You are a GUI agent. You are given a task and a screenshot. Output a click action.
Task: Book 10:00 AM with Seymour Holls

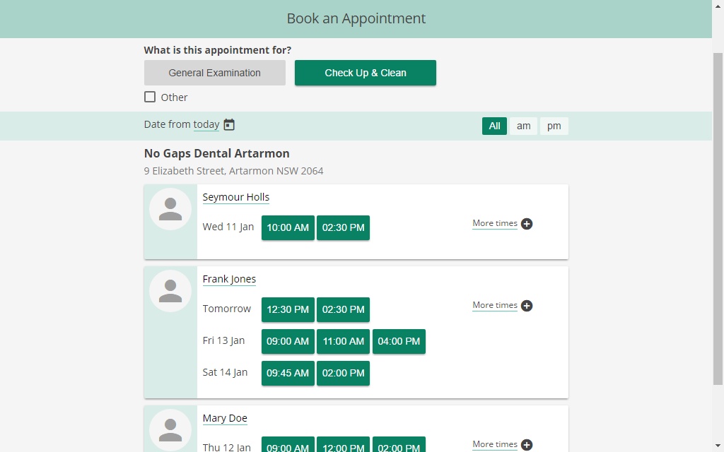click(287, 227)
